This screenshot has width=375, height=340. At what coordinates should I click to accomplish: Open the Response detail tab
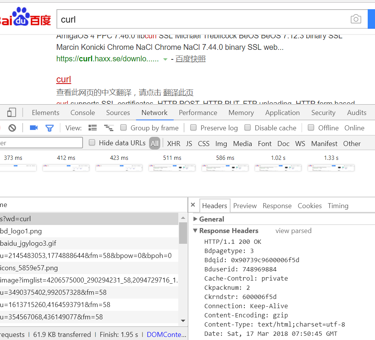click(277, 206)
